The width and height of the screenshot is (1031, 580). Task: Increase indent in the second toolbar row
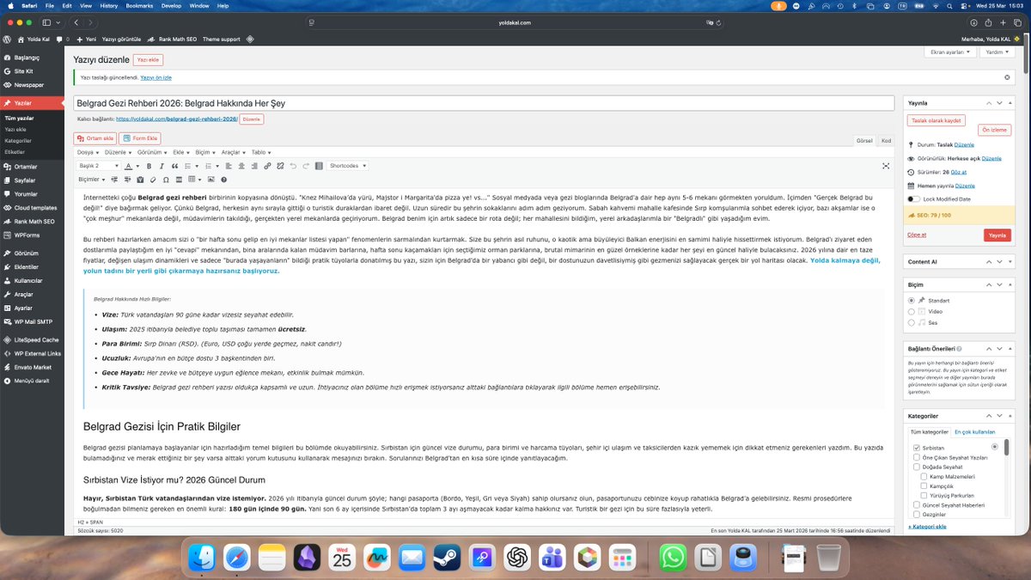click(127, 180)
